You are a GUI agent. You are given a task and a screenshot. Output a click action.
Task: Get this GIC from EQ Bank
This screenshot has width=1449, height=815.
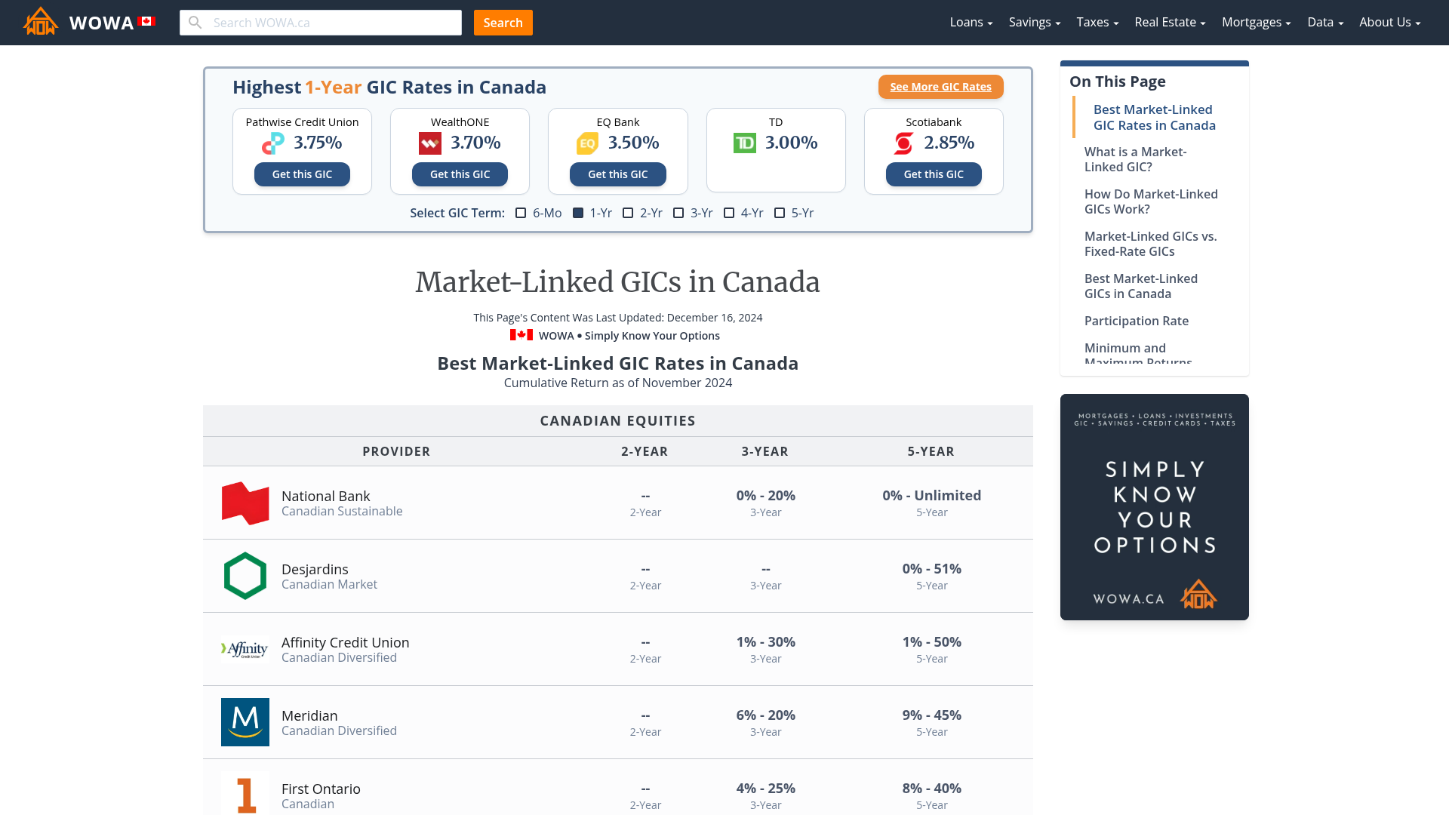click(x=617, y=174)
